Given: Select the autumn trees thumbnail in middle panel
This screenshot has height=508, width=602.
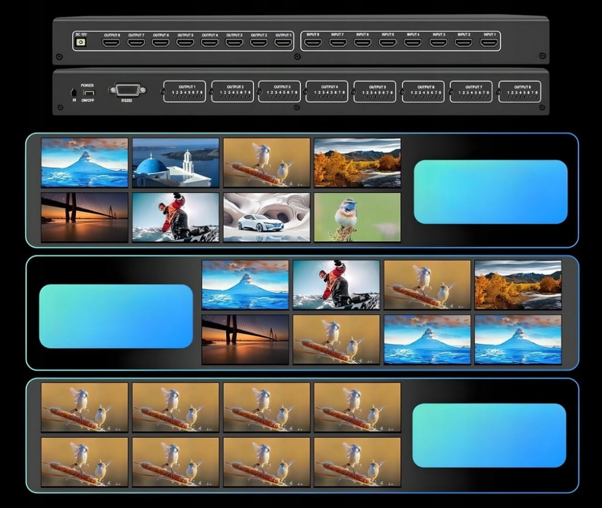Looking at the screenshot, I should pyautogui.click(x=518, y=285).
